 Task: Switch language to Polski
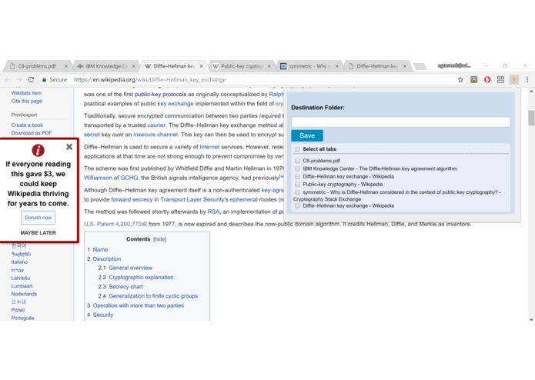18,310
